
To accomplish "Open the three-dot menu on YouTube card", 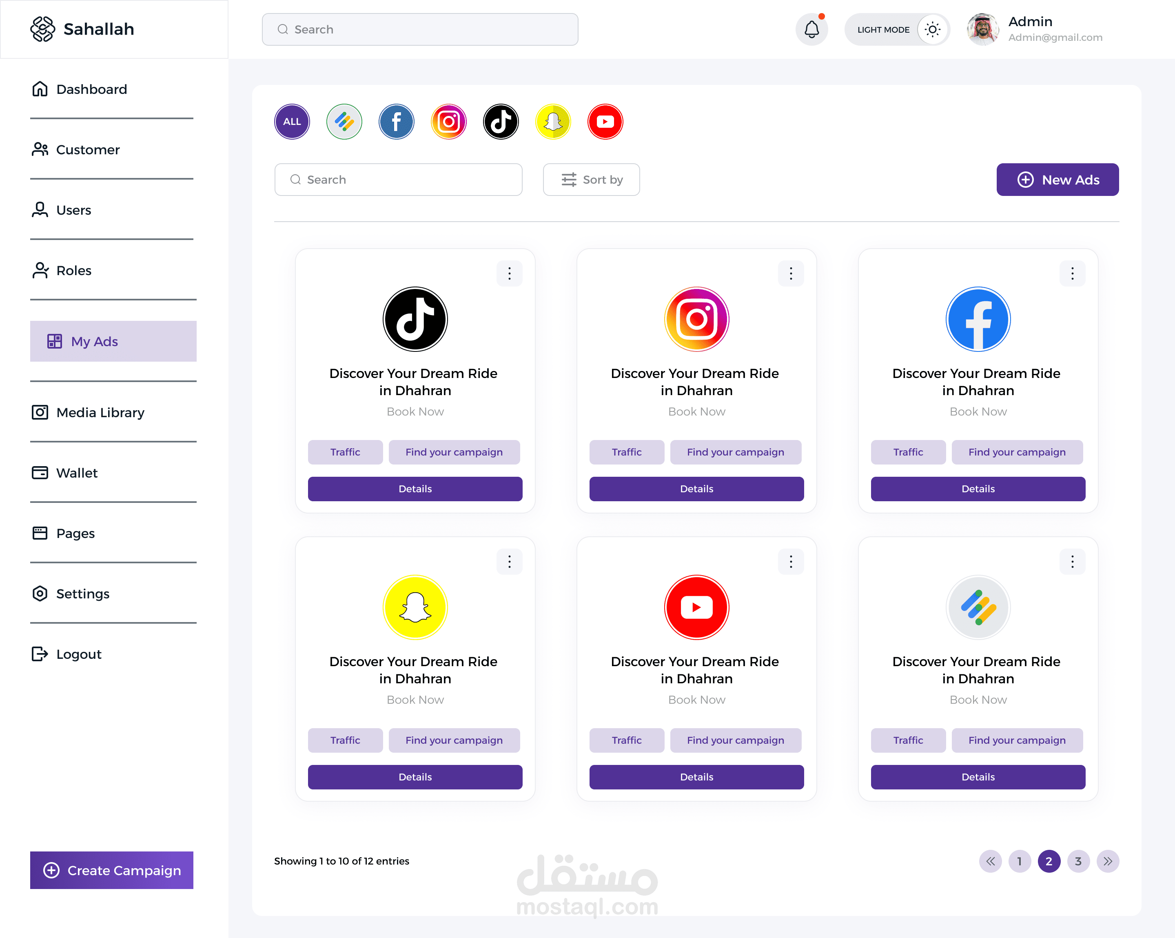I will [x=791, y=561].
